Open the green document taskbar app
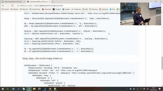The width and height of the screenshot is (163, 91). [55, 89]
